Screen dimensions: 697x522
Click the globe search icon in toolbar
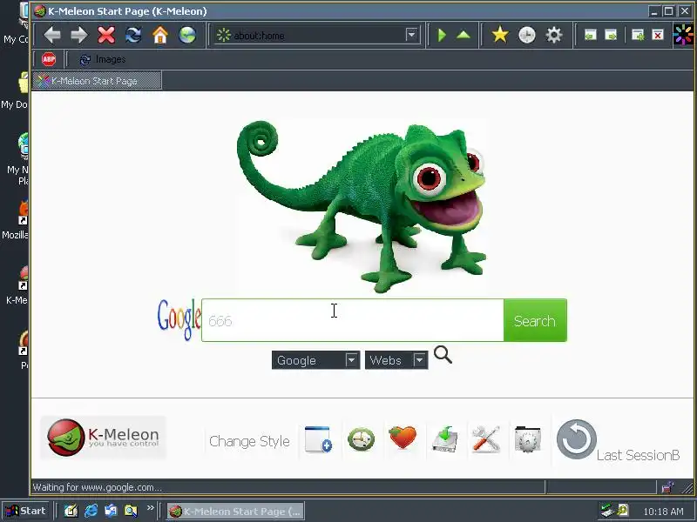click(187, 35)
